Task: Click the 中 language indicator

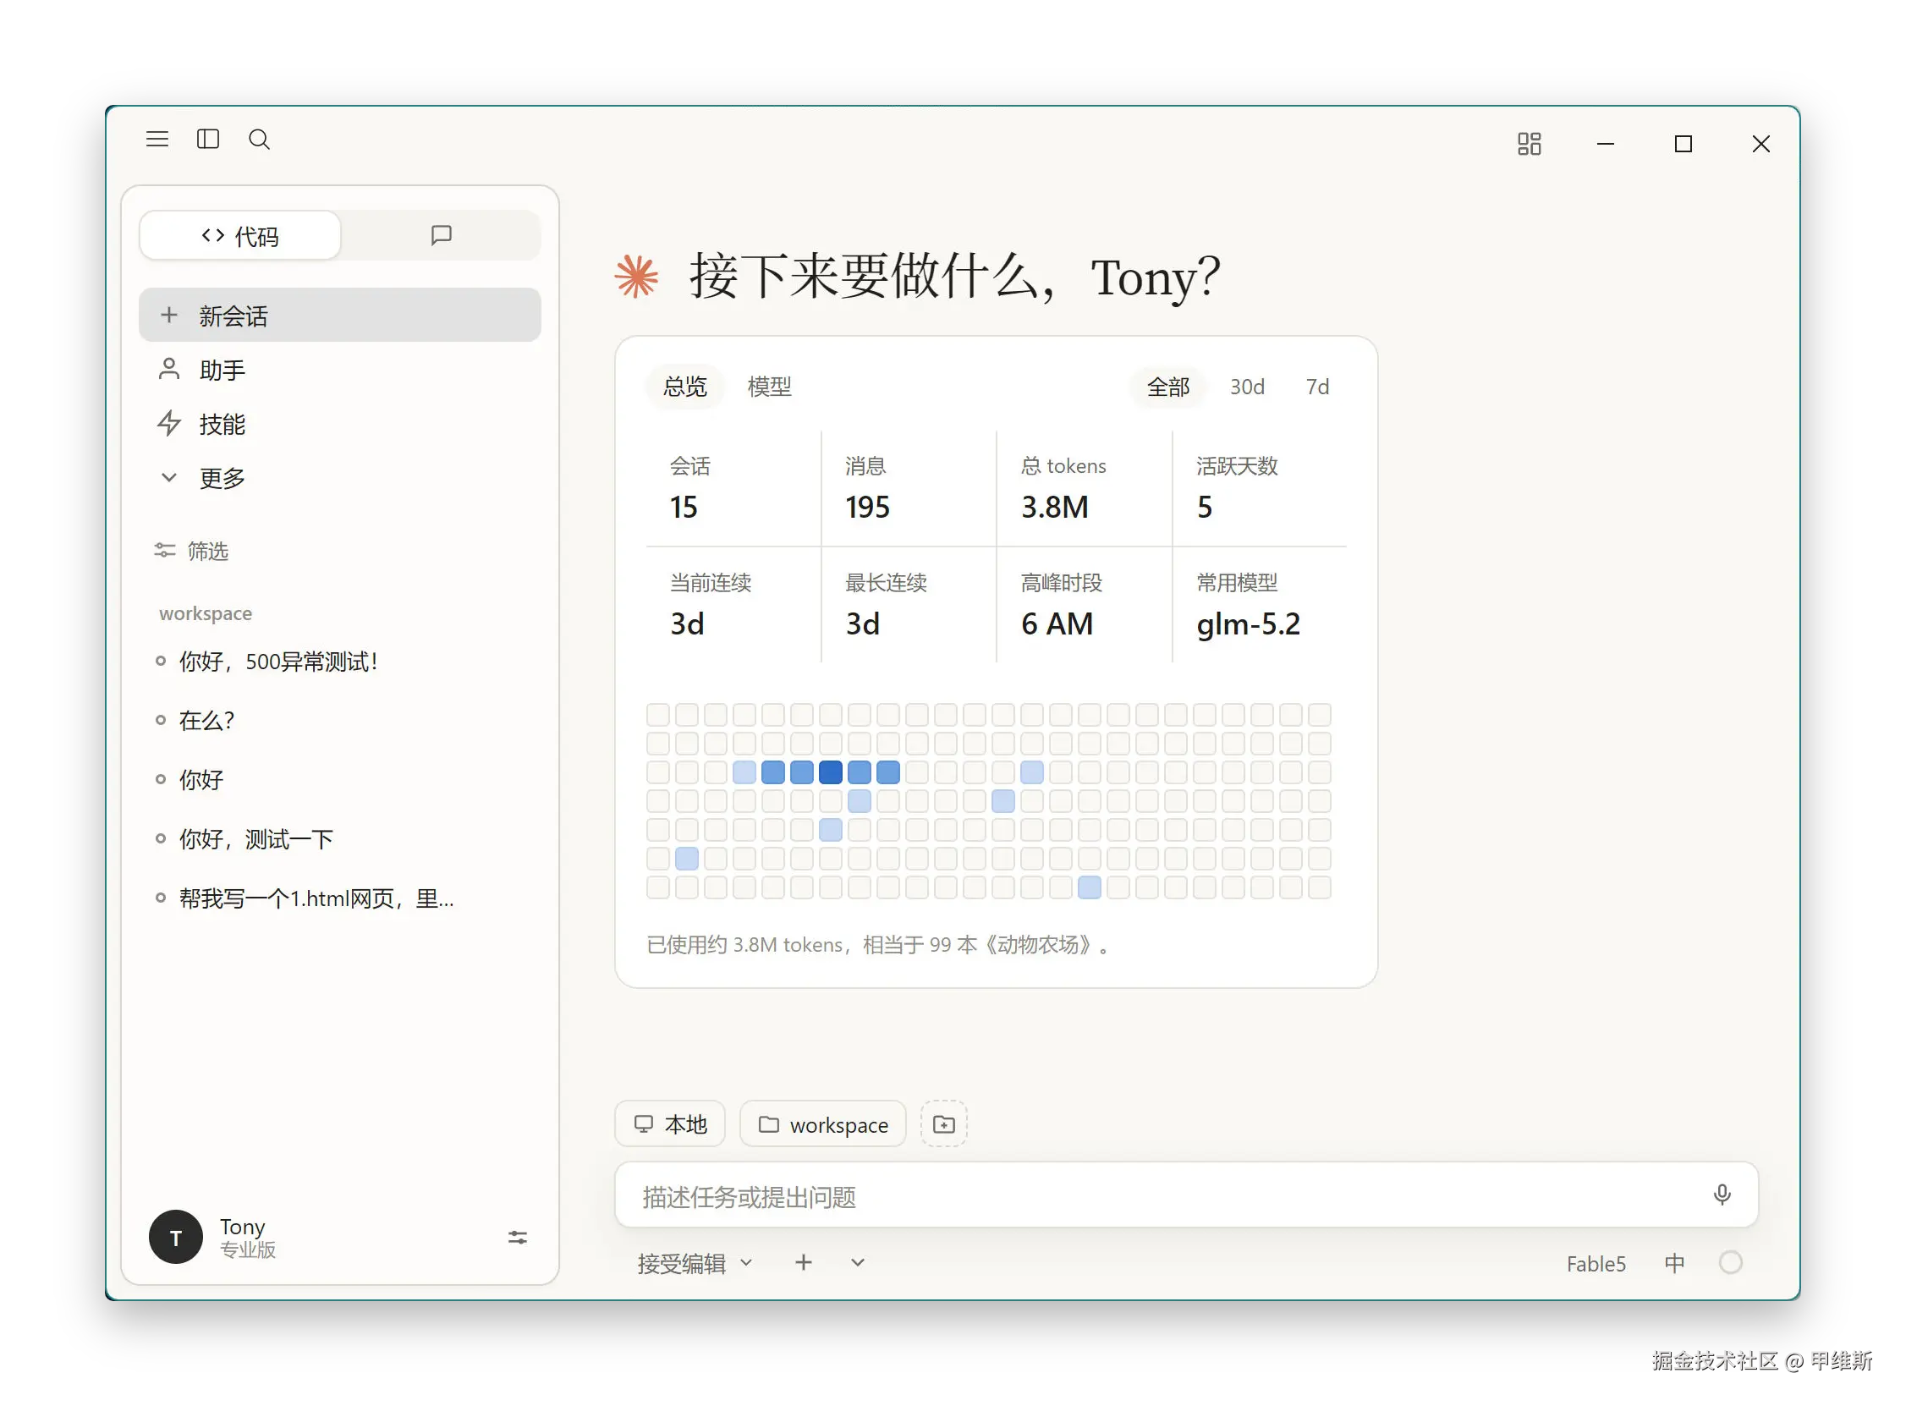Action: point(1674,1264)
